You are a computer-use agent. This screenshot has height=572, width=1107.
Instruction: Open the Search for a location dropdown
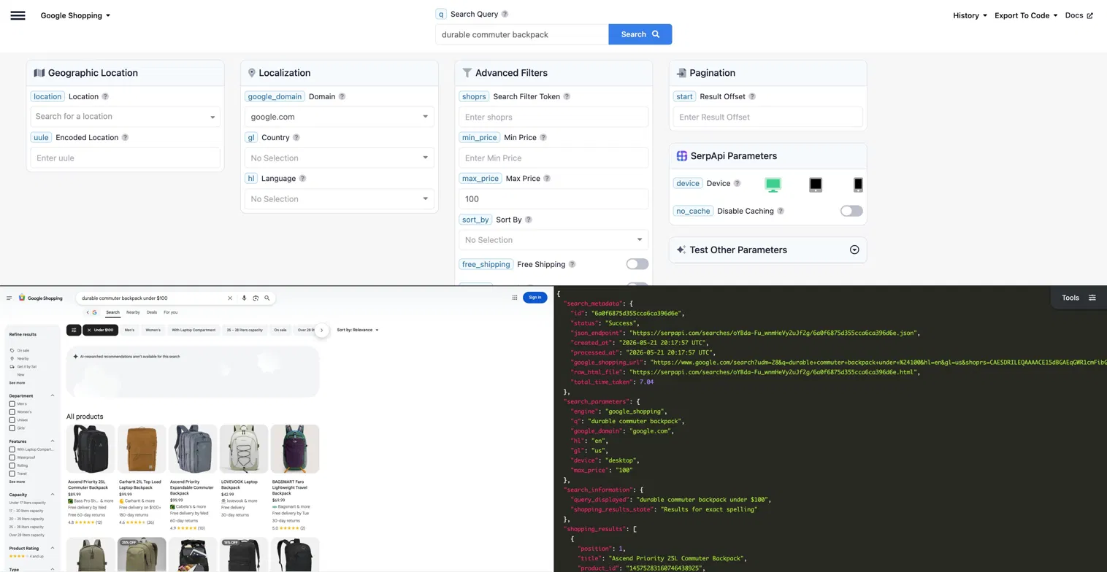(x=125, y=117)
